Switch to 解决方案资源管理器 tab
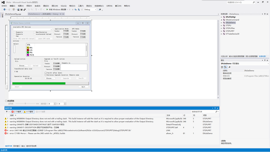 click(x=236, y=56)
